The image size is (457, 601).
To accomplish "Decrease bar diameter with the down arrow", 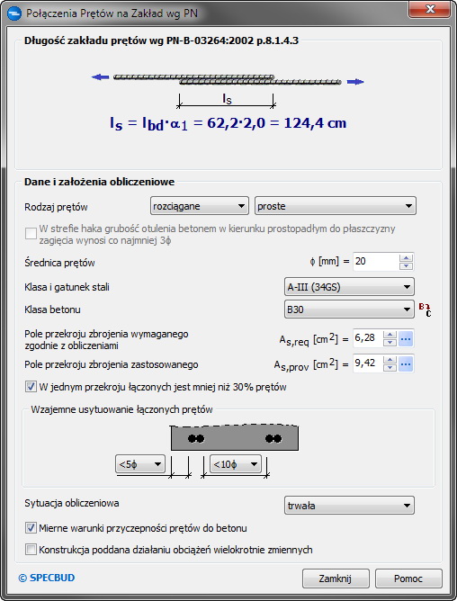I will pos(406,266).
